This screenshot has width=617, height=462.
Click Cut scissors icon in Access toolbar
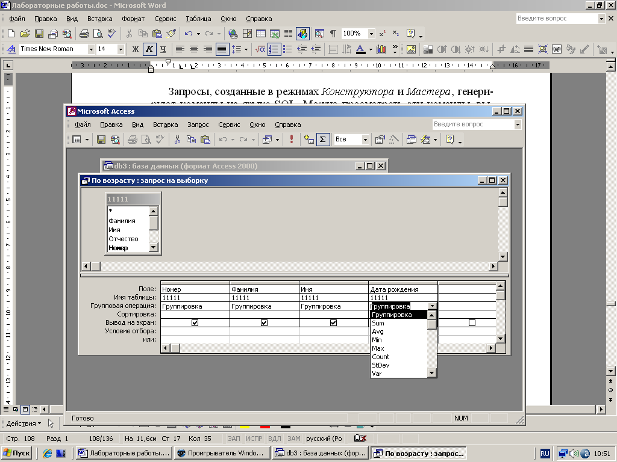(178, 140)
